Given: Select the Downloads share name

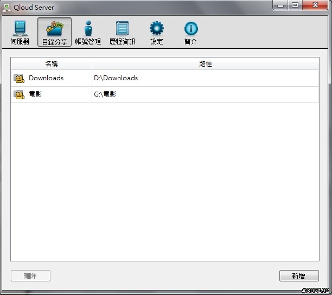Looking at the screenshot, I should coord(46,78).
